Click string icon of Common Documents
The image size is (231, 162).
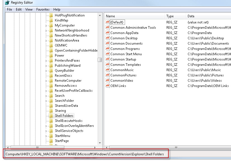tap(108, 43)
